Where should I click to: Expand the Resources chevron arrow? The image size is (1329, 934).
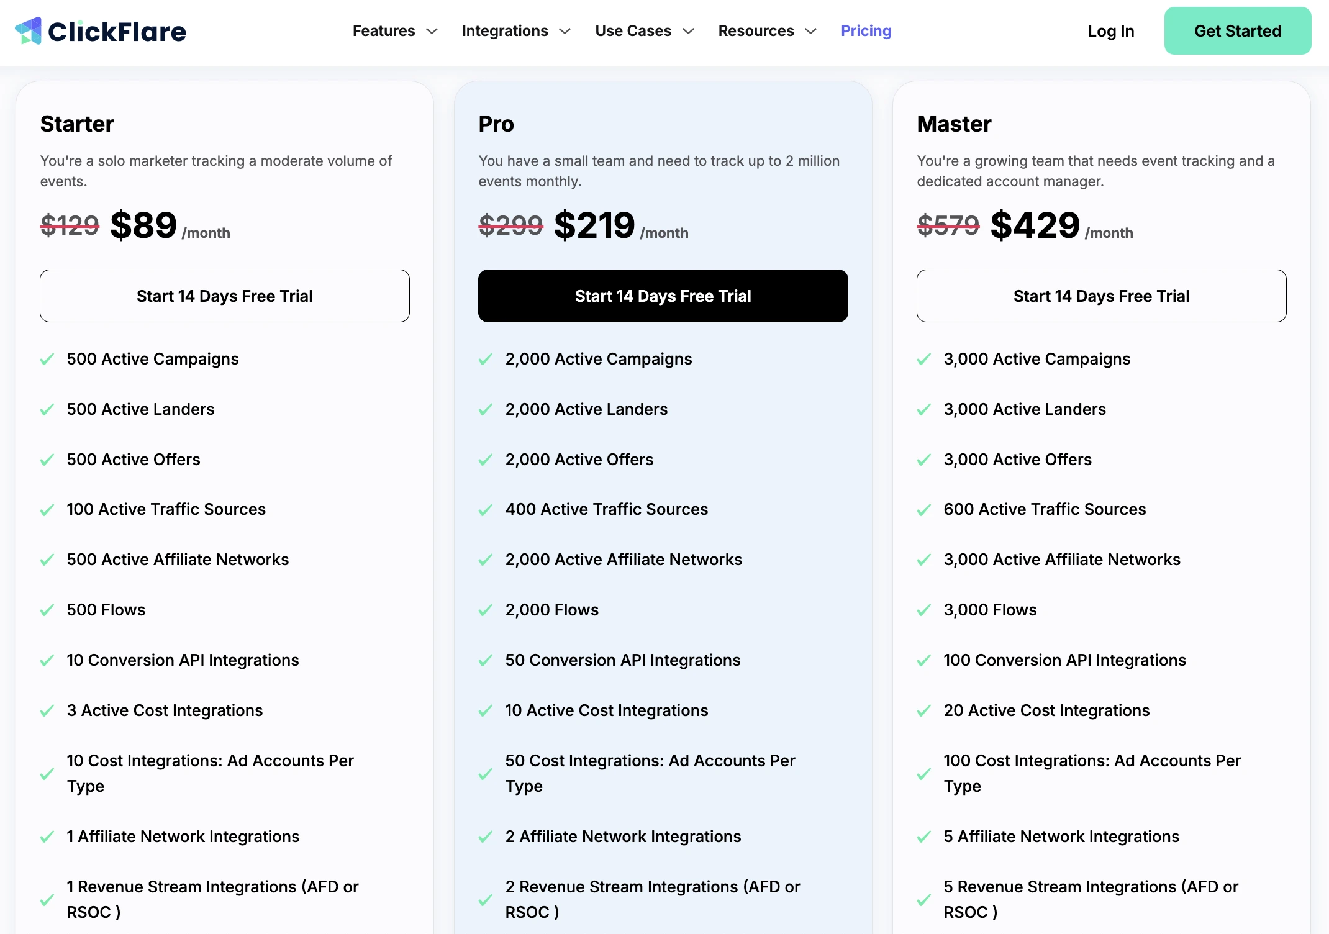pos(810,31)
